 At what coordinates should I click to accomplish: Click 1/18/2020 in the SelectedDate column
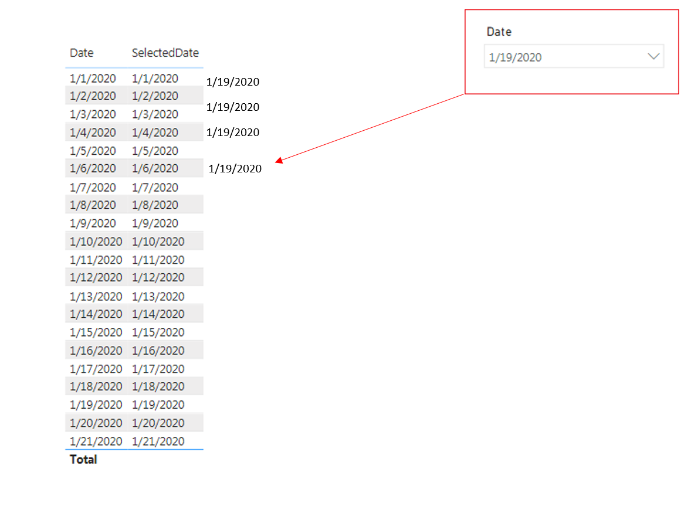click(x=158, y=386)
